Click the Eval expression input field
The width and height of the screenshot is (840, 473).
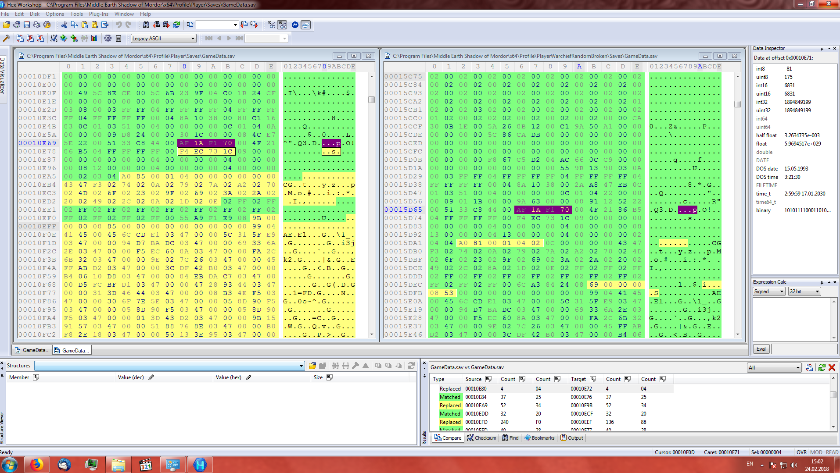804,349
